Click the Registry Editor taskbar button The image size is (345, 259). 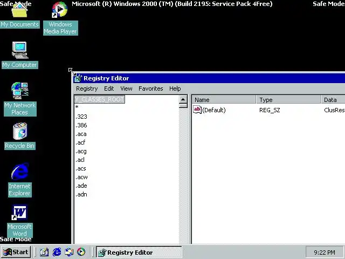pyautogui.click(x=139, y=253)
